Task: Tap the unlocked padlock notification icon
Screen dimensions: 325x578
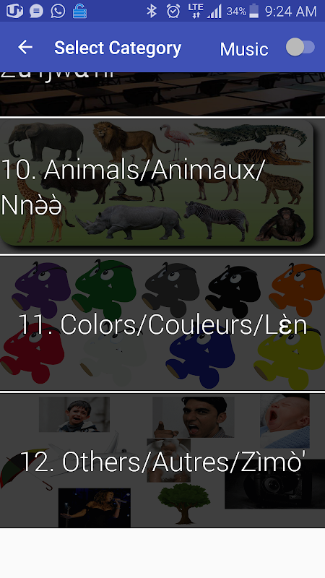Action: 79,11
